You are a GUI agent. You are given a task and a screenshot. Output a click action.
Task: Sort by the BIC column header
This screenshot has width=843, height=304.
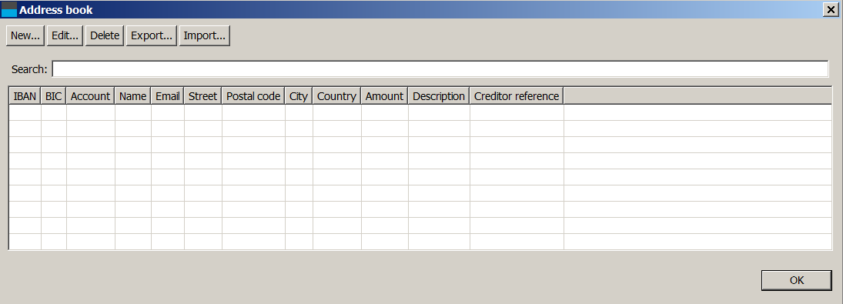coord(54,96)
